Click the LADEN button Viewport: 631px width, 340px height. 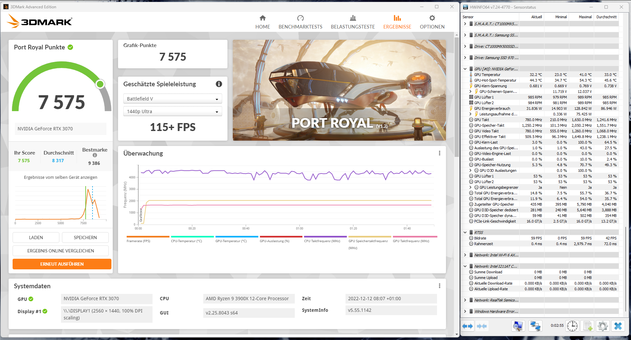click(x=36, y=238)
